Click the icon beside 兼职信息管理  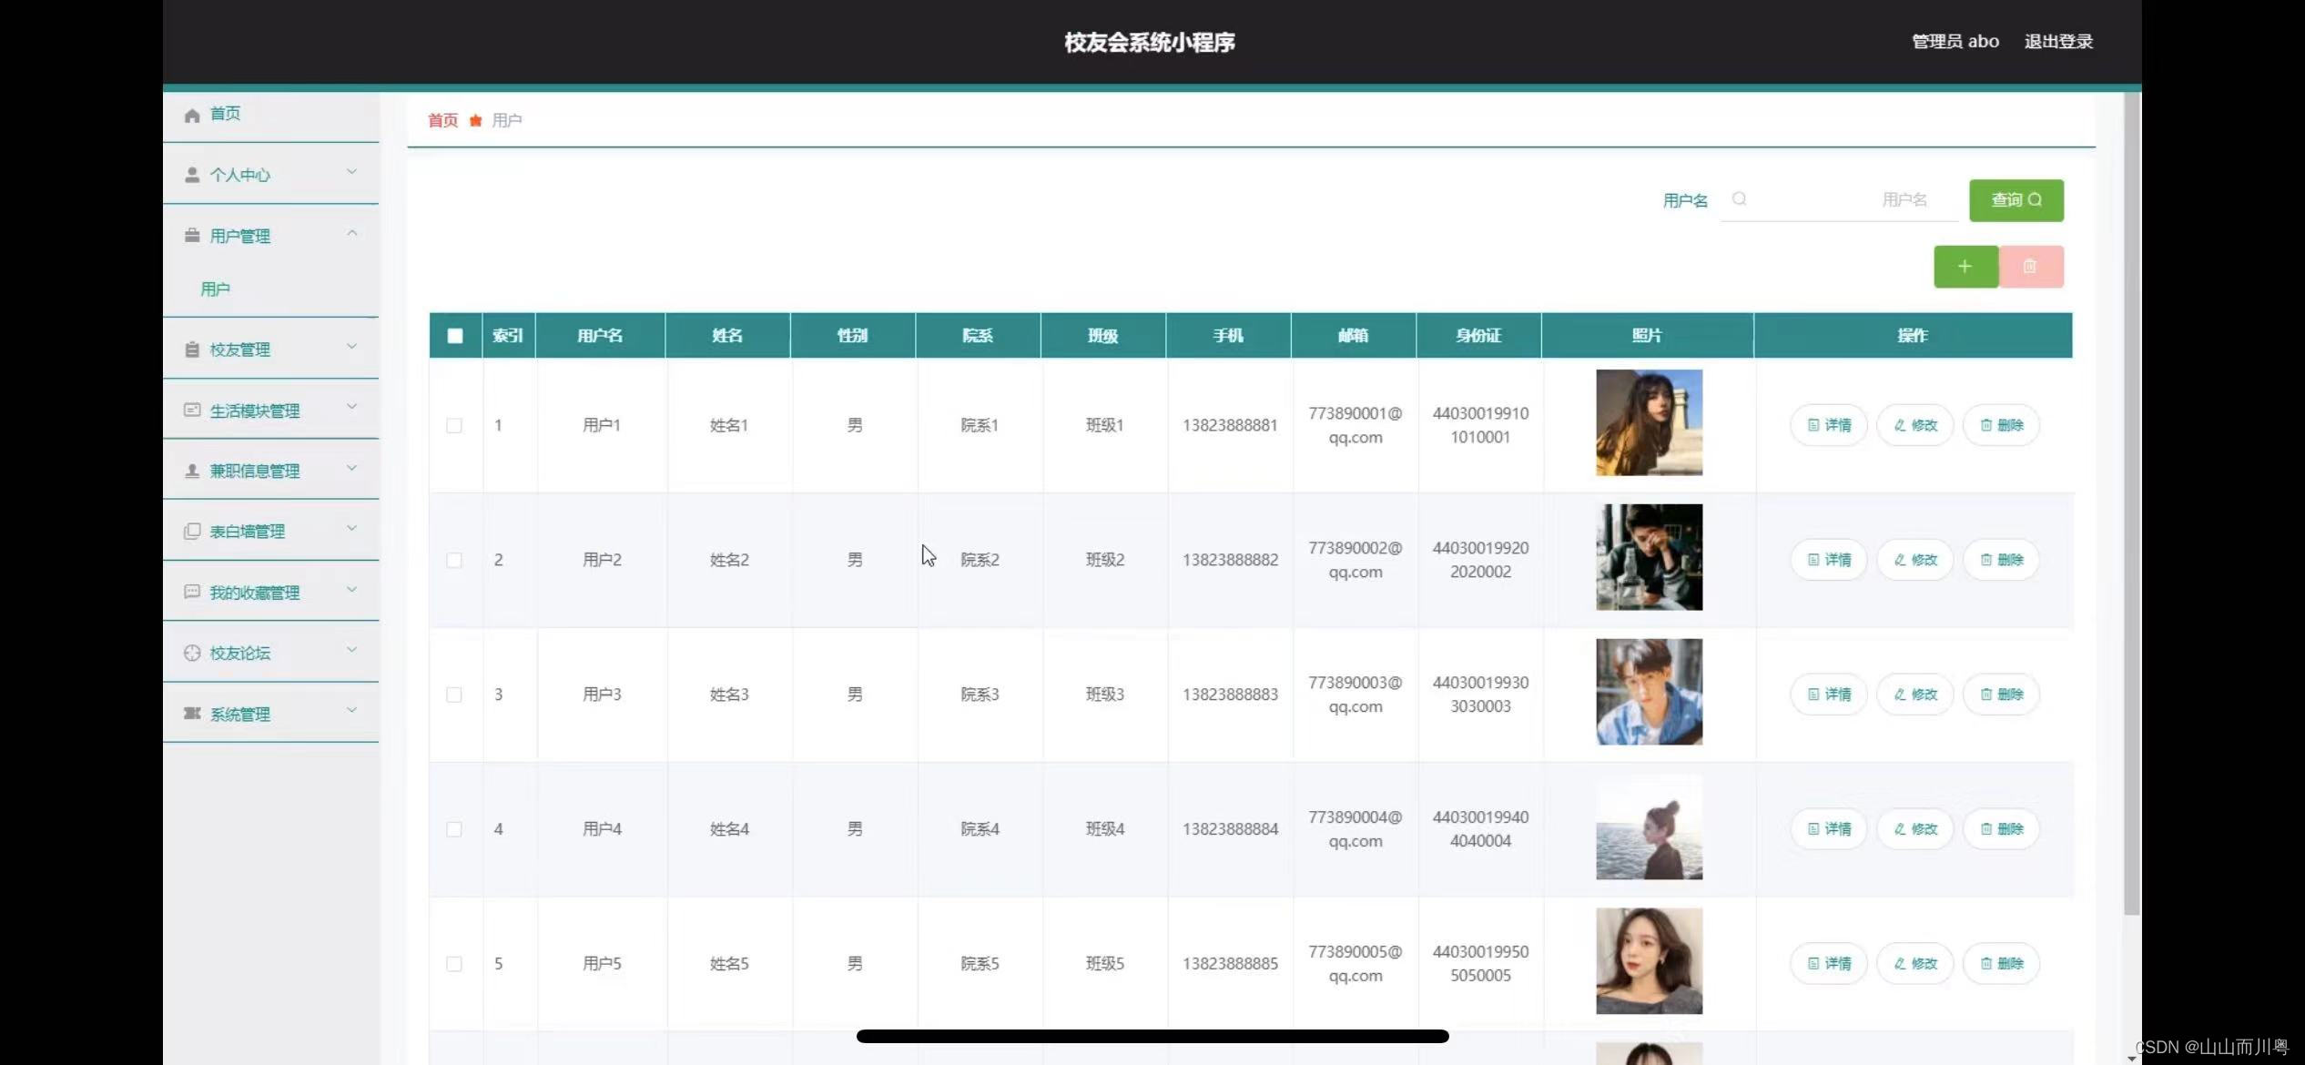192,471
